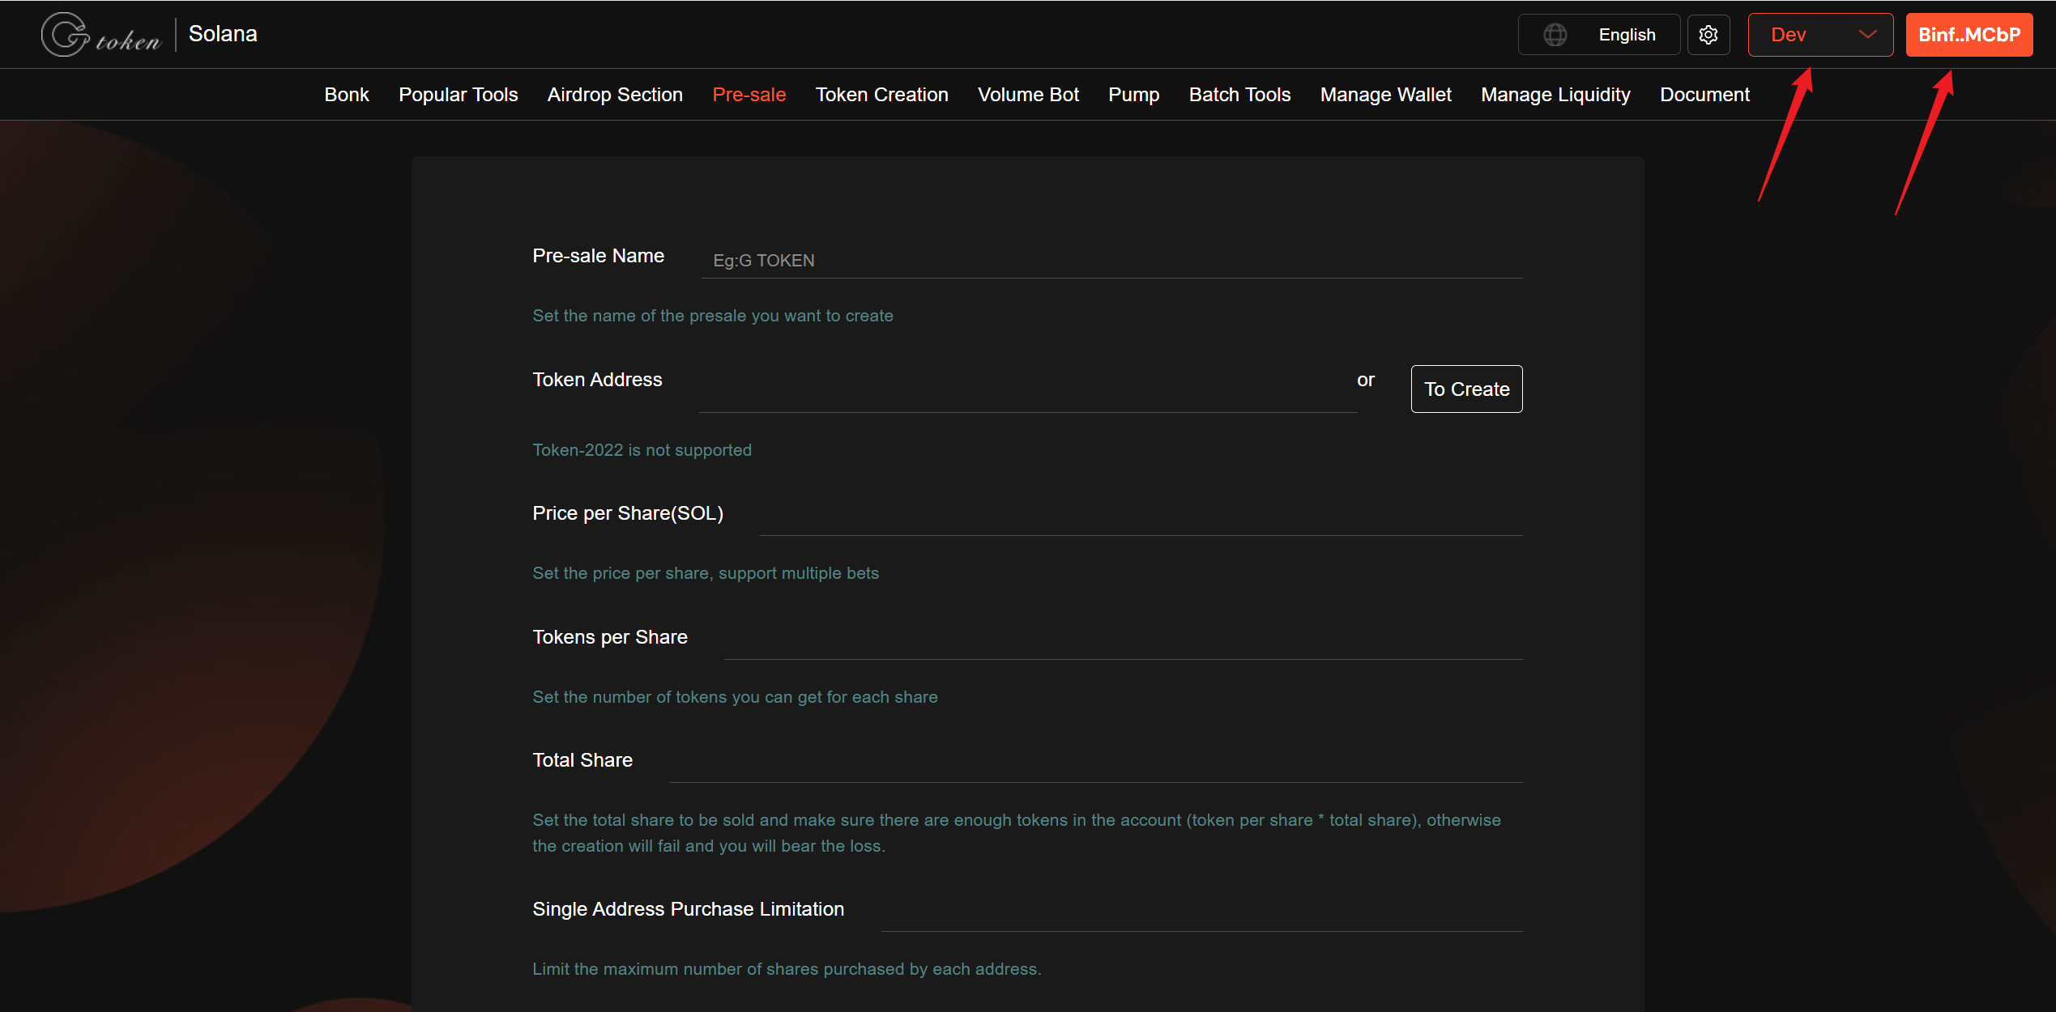2056x1012 pixels.
Task: Open Token Creation menu
Action: 881,95
